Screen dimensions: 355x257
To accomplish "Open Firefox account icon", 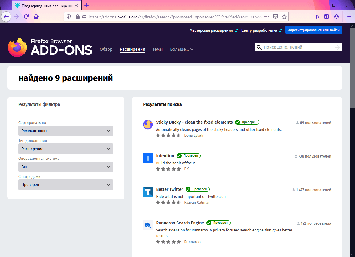I will click(337, 17).
